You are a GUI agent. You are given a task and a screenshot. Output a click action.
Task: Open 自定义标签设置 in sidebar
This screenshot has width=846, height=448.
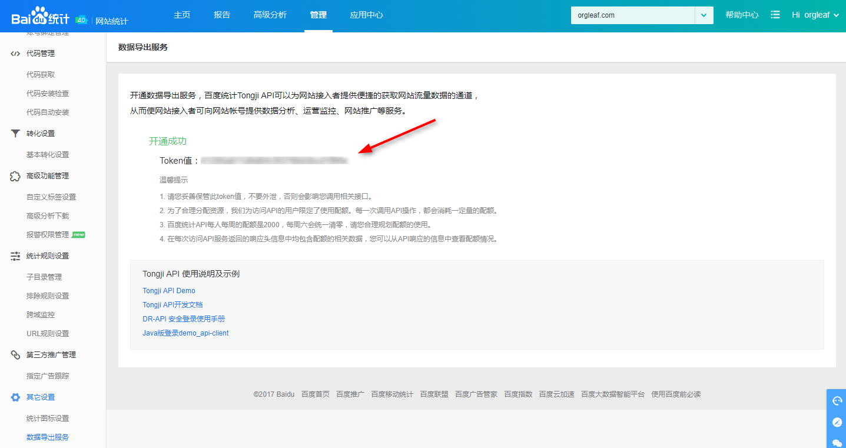51,197
